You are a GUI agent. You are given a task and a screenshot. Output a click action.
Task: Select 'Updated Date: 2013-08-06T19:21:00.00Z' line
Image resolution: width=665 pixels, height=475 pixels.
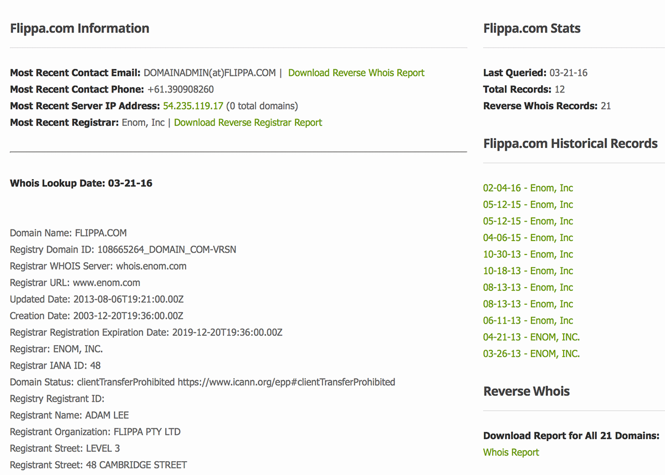(96, 299)
